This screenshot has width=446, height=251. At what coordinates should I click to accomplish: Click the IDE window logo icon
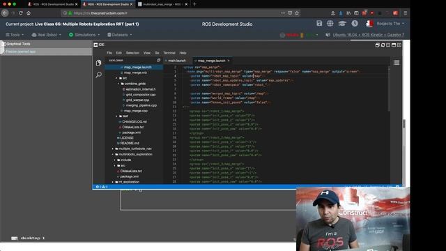95,45
